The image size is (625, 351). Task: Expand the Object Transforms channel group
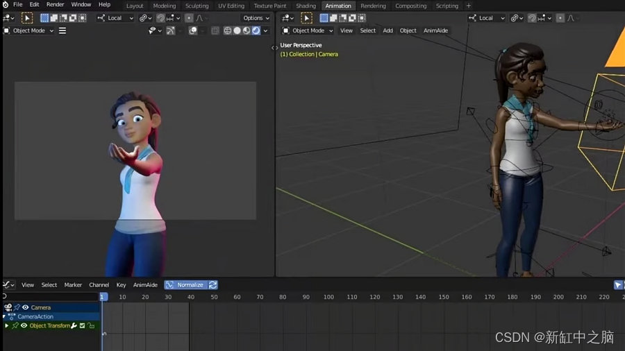point(6,326)
